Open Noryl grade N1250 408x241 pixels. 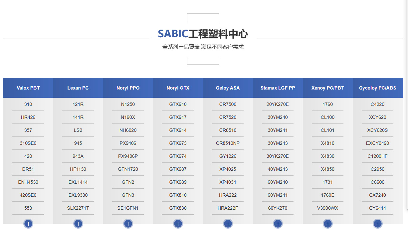[x=128, y=104]
